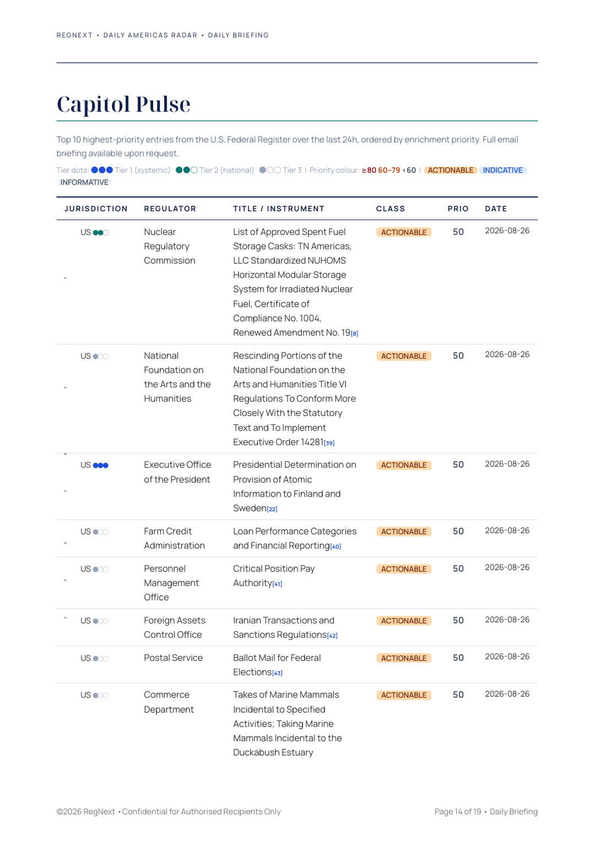Click priority 50 in Postal Service row

[458, 658]
